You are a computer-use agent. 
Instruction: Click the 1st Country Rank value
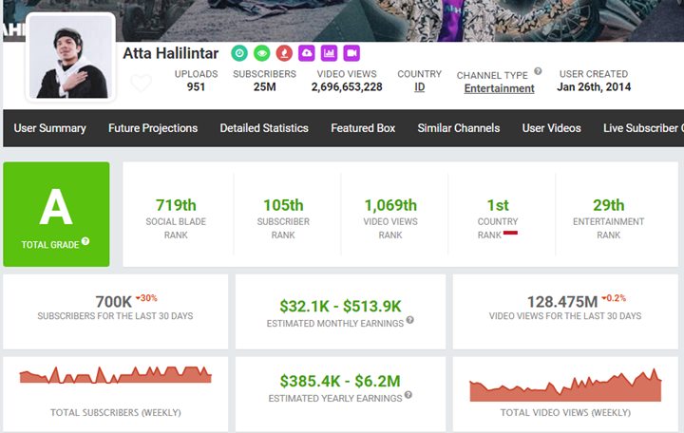(498, 205)
